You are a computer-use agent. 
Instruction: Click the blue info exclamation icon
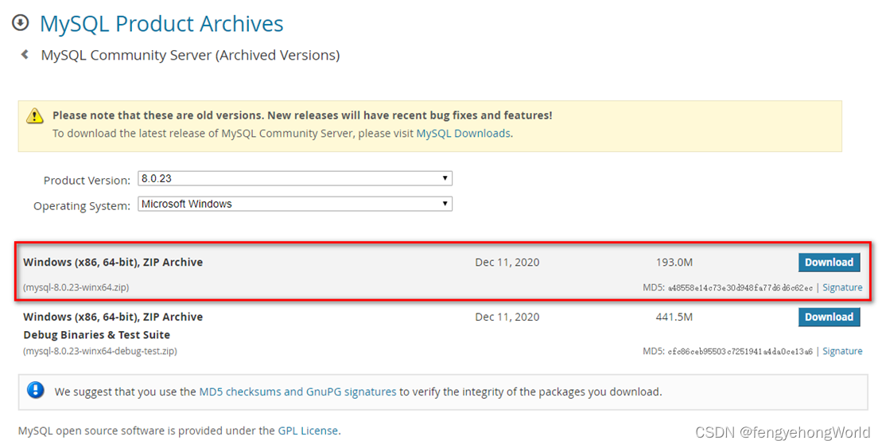[x=36, y=391]
